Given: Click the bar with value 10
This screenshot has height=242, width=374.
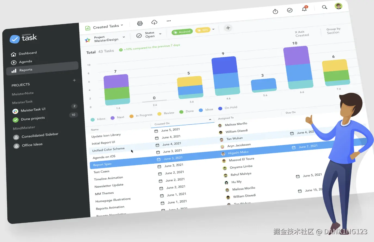Looking at the screenshot, I should pos(298,68).
